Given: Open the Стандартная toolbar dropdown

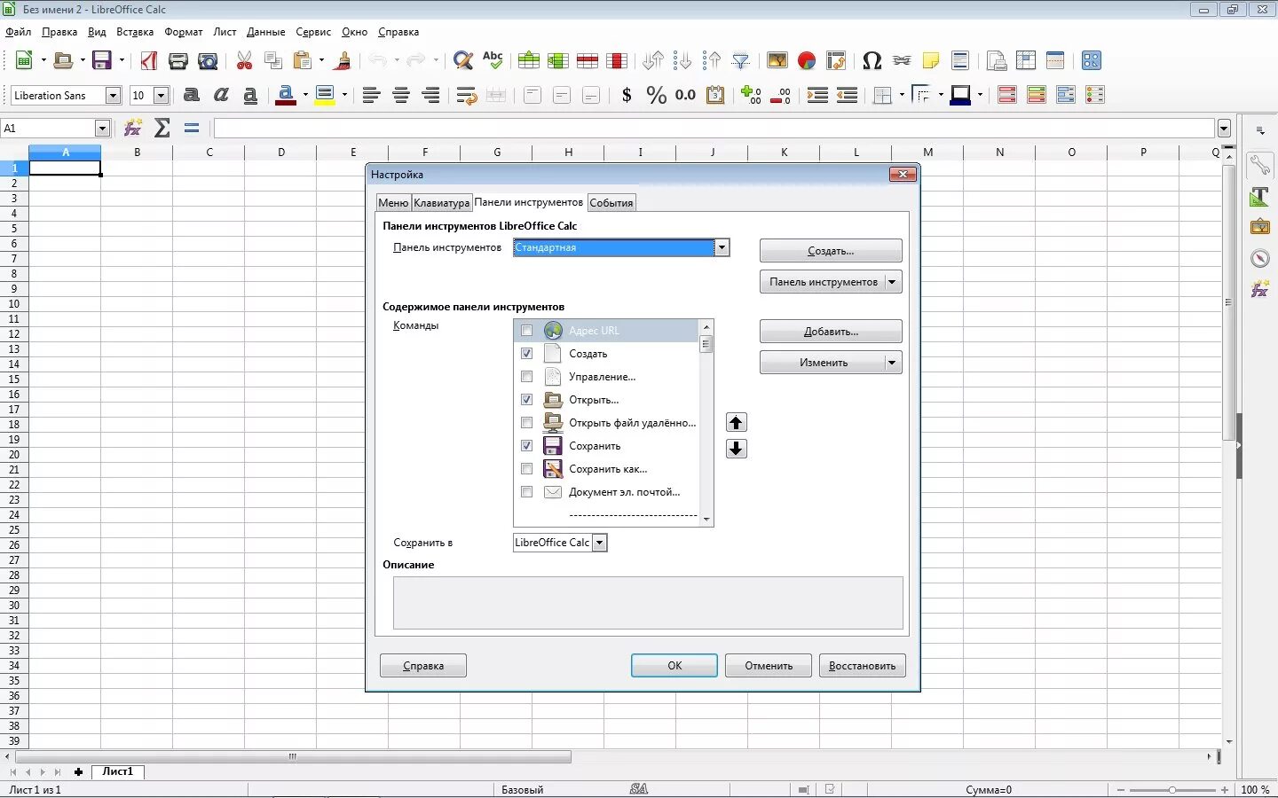Looking at the screenshot, I should (x=722, y=247).
